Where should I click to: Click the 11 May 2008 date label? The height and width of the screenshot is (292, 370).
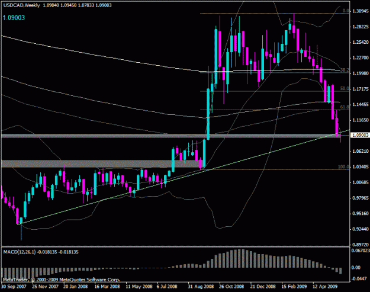139,287
